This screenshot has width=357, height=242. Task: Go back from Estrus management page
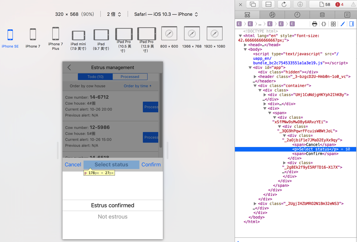69,67
